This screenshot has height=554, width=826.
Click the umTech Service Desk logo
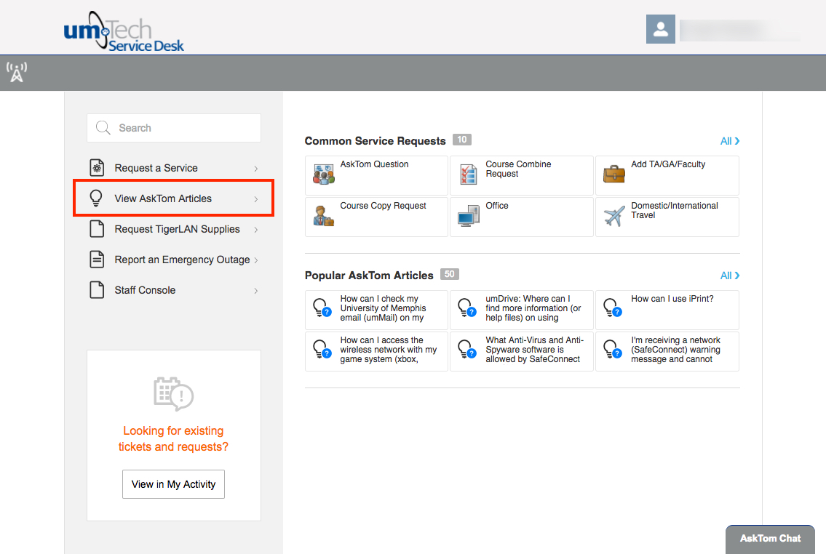pyautogui.click(x=124, y=33)
